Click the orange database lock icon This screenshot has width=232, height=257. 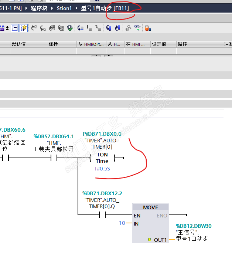pyautogui.click(x=148, y=28)
